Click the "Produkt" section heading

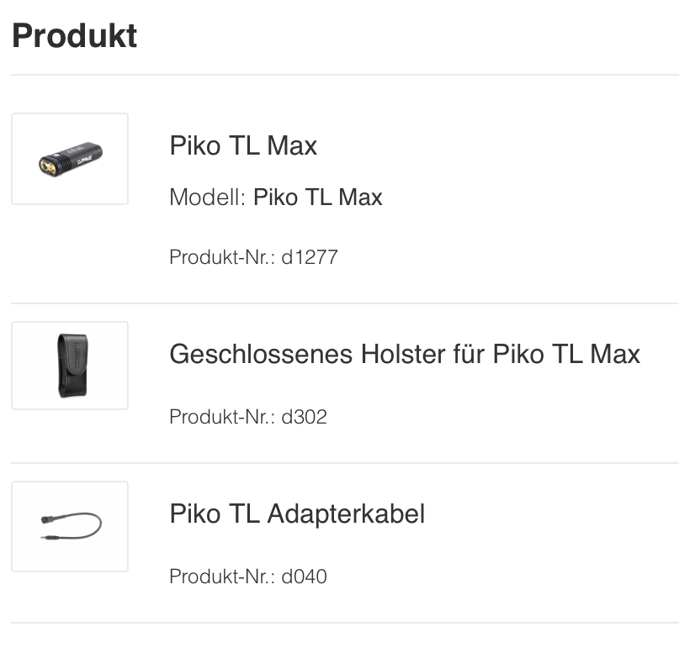(x=75, y=35)
